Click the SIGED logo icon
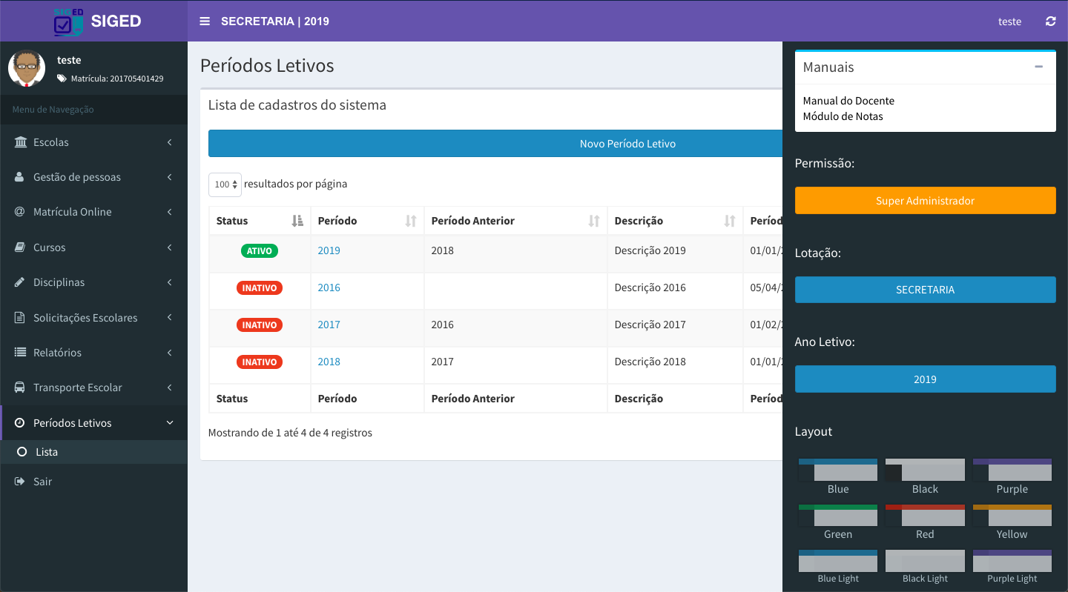 [x=69, y=21]
